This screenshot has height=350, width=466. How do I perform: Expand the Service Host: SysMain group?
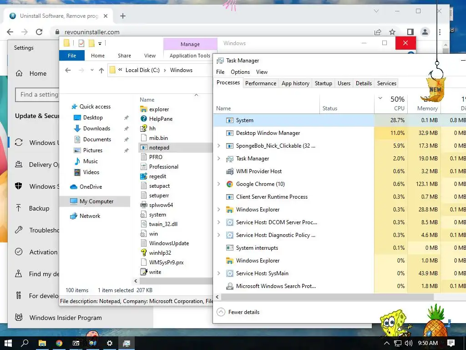click(x=219, y=273)
